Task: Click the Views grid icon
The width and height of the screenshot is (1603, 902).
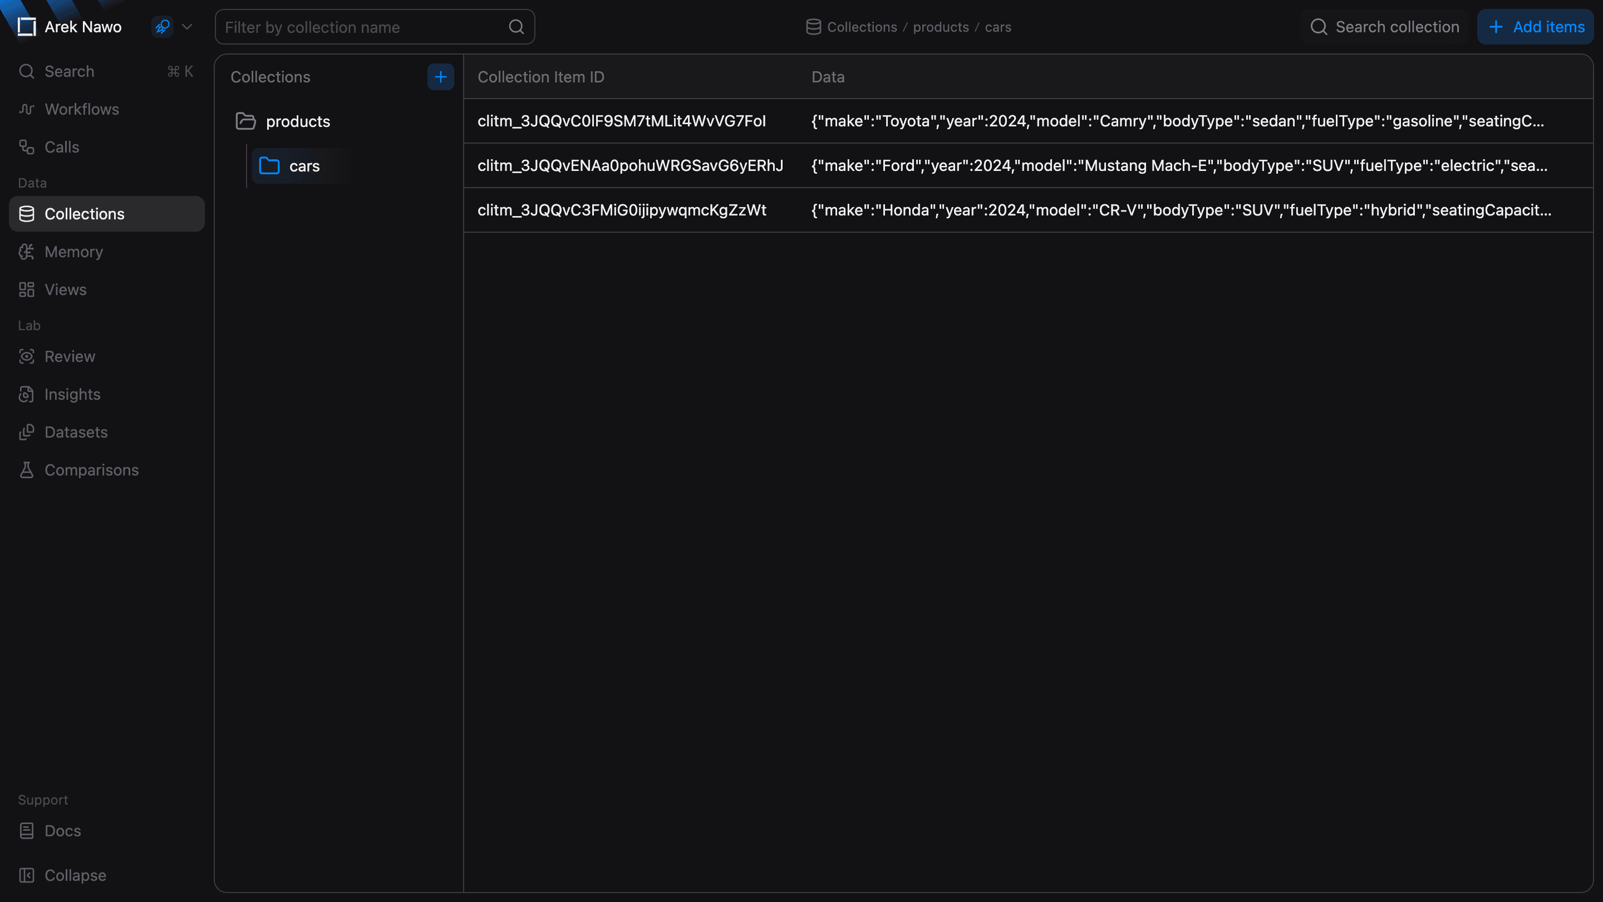Action: click(x=26, y=290)
